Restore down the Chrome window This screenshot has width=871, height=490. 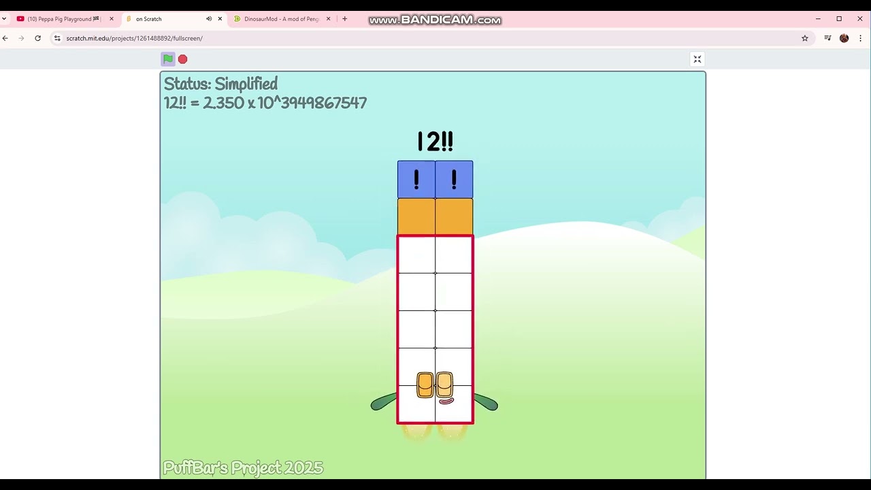point(839,19)
